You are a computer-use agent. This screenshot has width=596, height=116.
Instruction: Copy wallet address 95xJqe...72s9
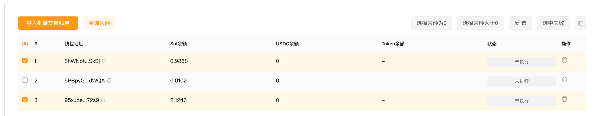click(103, 100)
